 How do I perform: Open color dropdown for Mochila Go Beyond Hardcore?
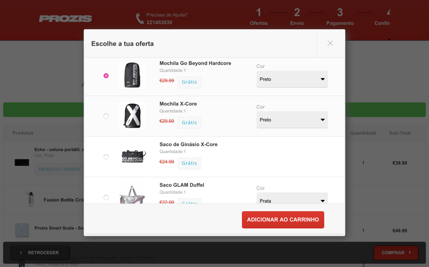tap(292, 79)
